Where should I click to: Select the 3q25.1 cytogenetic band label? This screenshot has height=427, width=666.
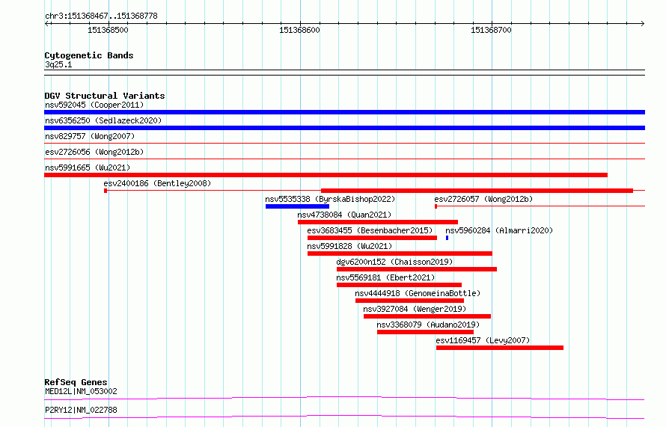[58, 64]
